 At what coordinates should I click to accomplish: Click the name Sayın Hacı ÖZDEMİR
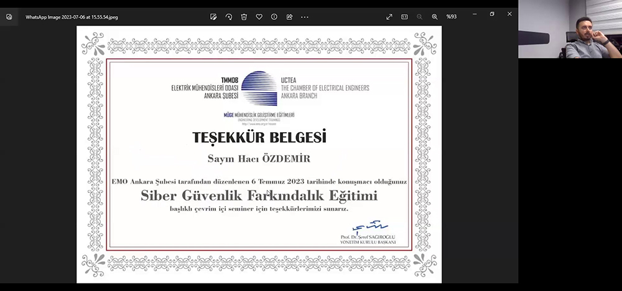[x=259, y=159]
